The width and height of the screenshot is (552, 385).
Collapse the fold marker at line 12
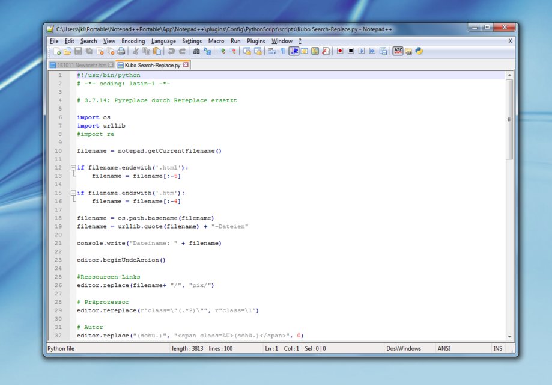(x=73, y=168)
